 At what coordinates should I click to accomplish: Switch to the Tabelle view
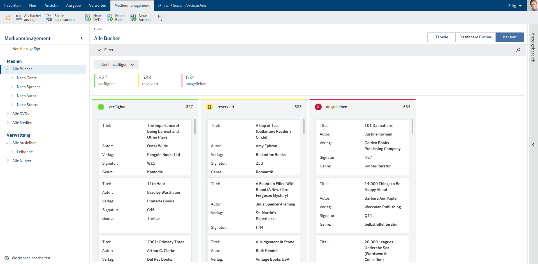[441, 37]
